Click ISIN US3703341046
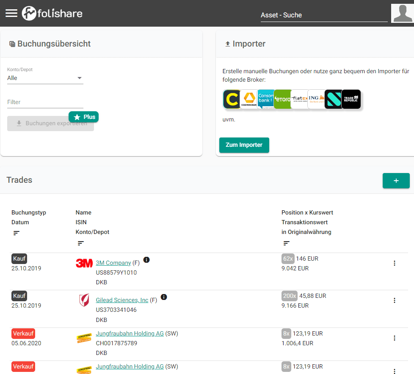 click(x=116, y=310)
